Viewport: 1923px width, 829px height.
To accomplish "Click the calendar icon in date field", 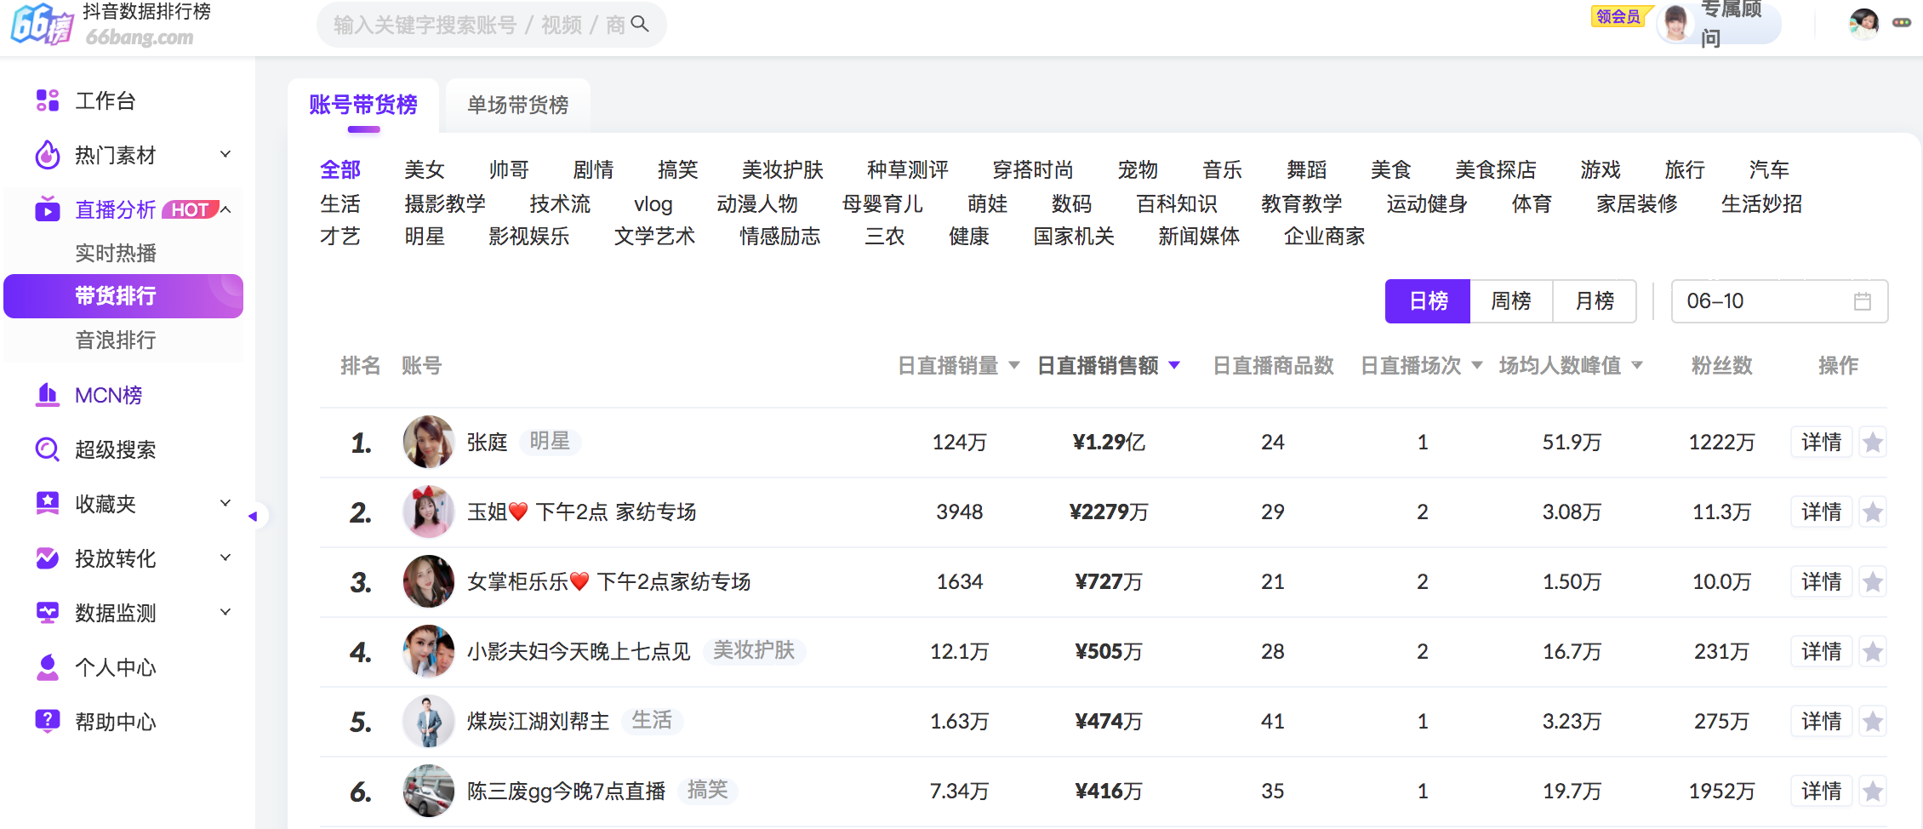I will (x=1863, y=301).
